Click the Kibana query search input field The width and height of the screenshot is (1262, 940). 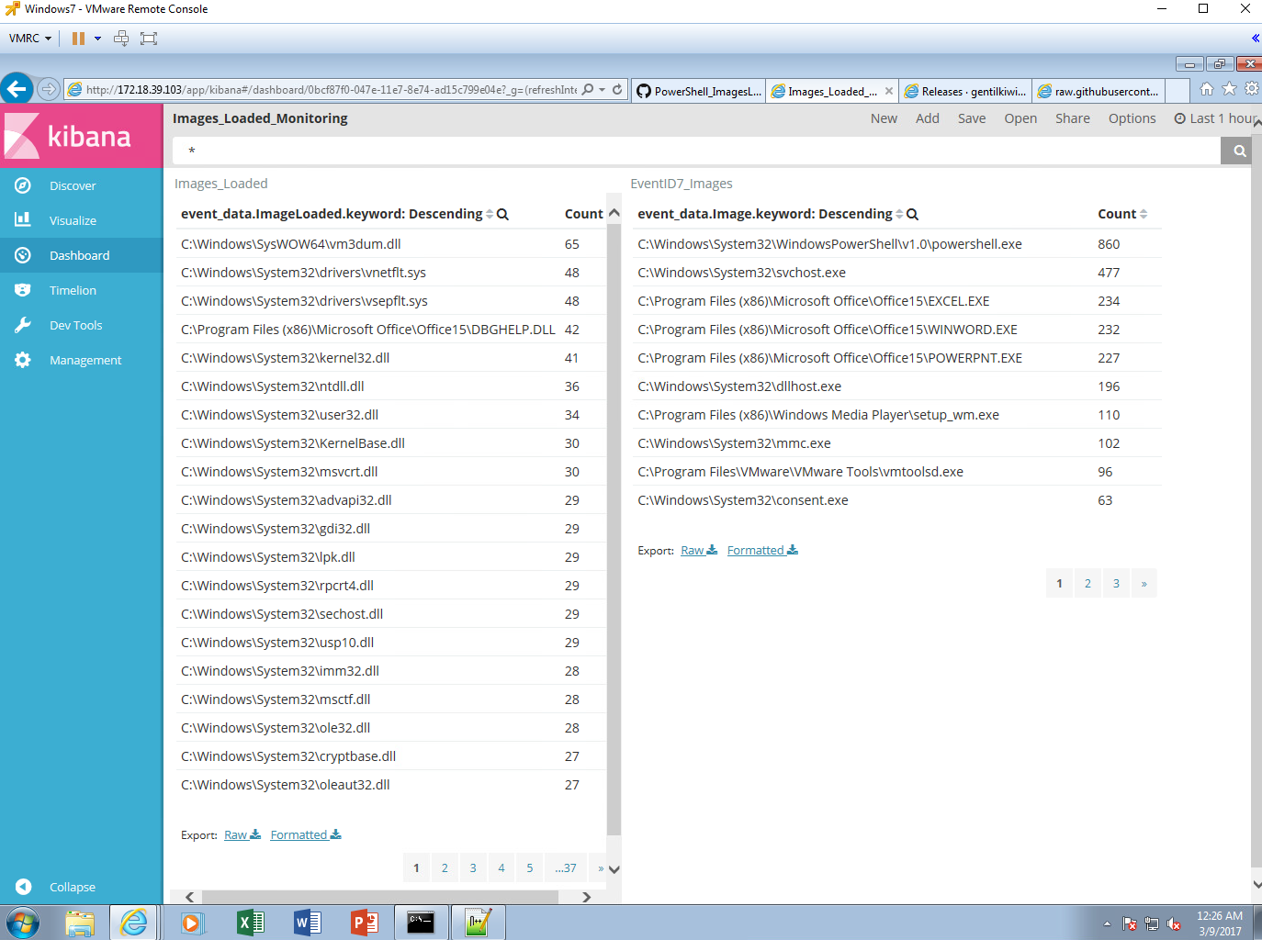pos(696,151)
